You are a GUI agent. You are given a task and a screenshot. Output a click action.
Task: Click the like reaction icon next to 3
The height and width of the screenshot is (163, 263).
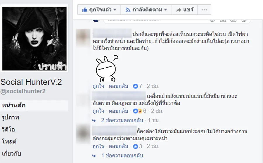click(x=135, y=147)
